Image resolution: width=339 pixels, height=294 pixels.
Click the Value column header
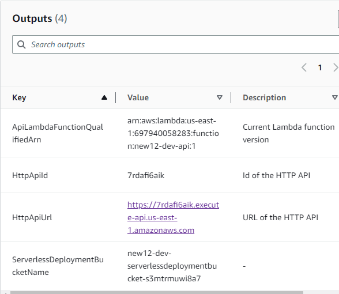[138, 98]
